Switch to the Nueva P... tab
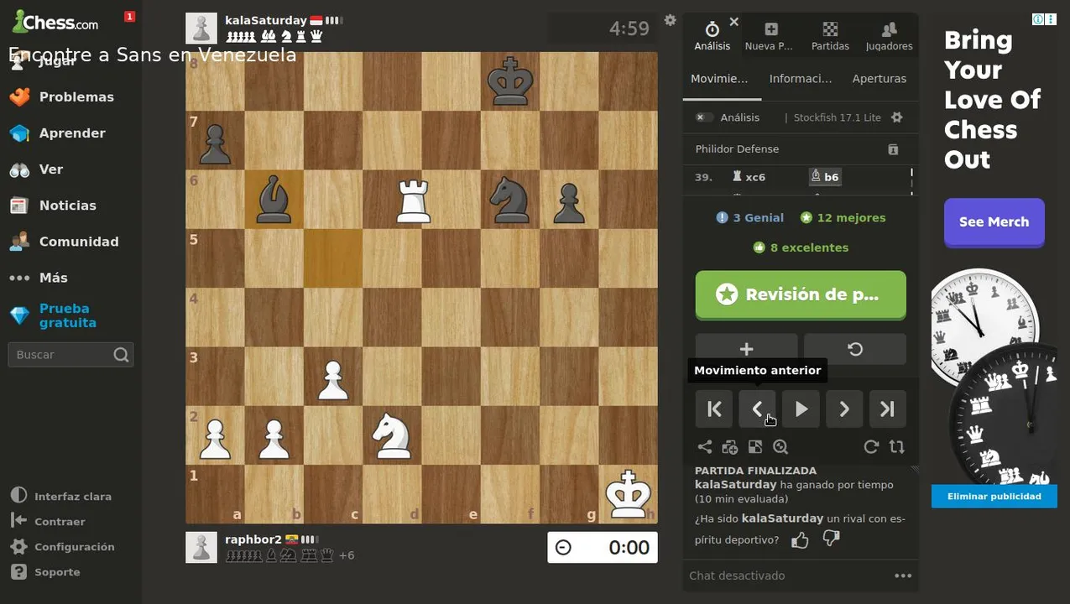Screen dimensions: 1070x604 pos(770,37)
